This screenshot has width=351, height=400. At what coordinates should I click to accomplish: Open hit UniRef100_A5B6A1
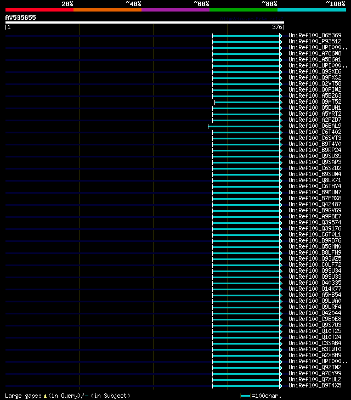pyautogui.click(x=315, y=59)
